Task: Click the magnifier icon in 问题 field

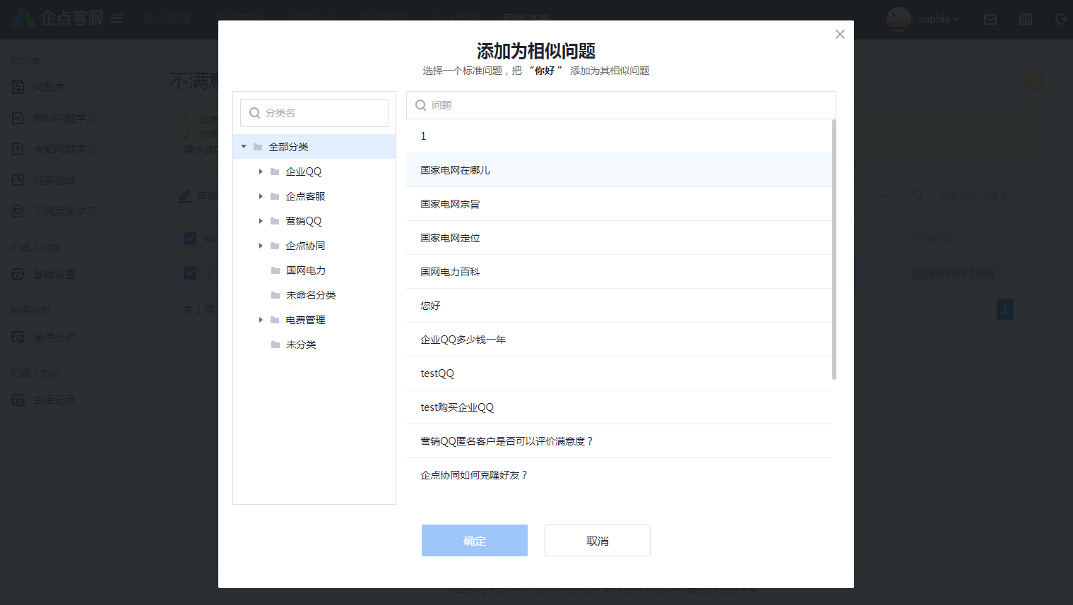Action: pos(420,105)
